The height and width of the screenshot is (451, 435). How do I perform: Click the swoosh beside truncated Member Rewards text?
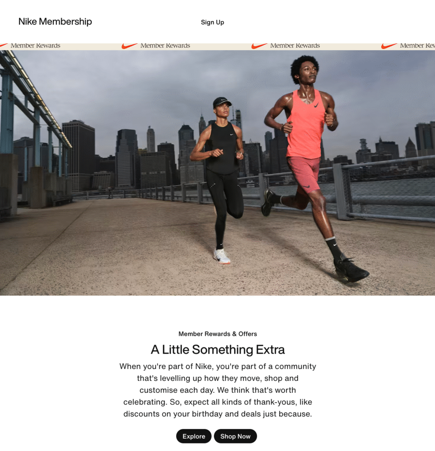(x=389, y=46)
